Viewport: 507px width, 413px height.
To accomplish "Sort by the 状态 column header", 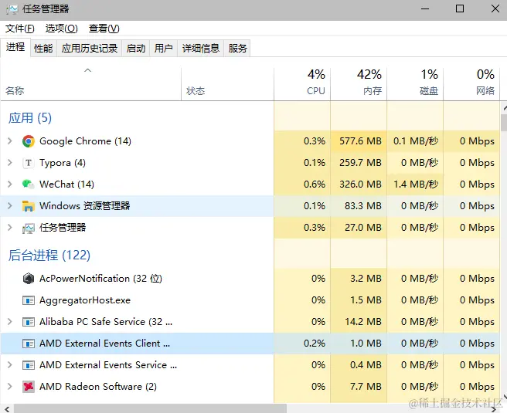I will pyautogui.click(x=228, y=84).
